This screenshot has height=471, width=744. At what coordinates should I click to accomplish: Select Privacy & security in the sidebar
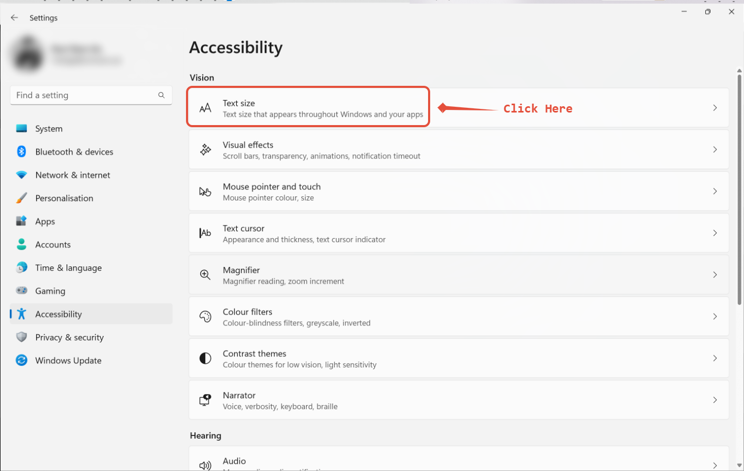tap(69, 338)
